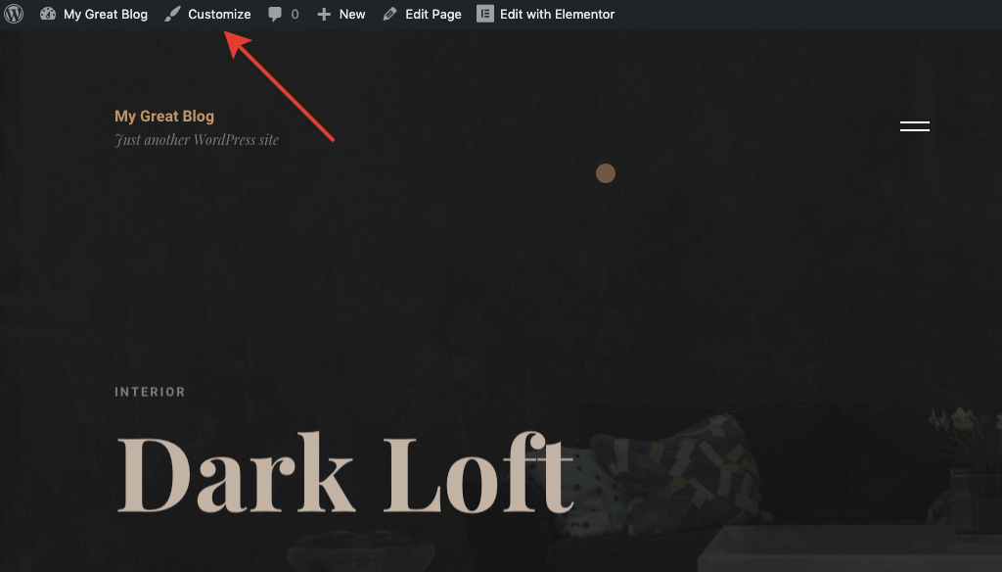Click the Dark Loft heading
Viewport: 1002px width, 572px height.
point(345,473)
